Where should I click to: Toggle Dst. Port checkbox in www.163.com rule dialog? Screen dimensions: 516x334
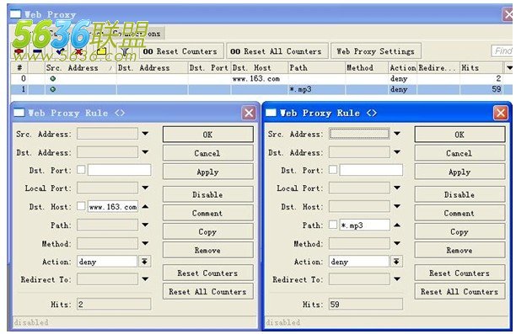(81, 170)
